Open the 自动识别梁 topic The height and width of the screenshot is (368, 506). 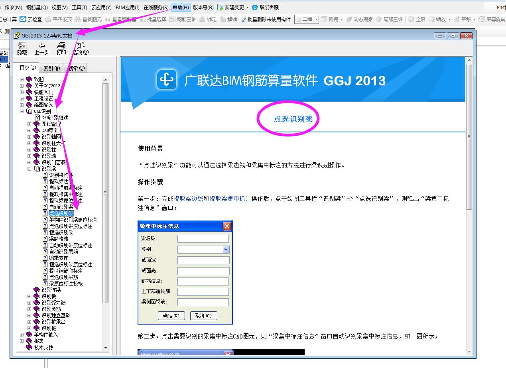click(x=61, y=207)
